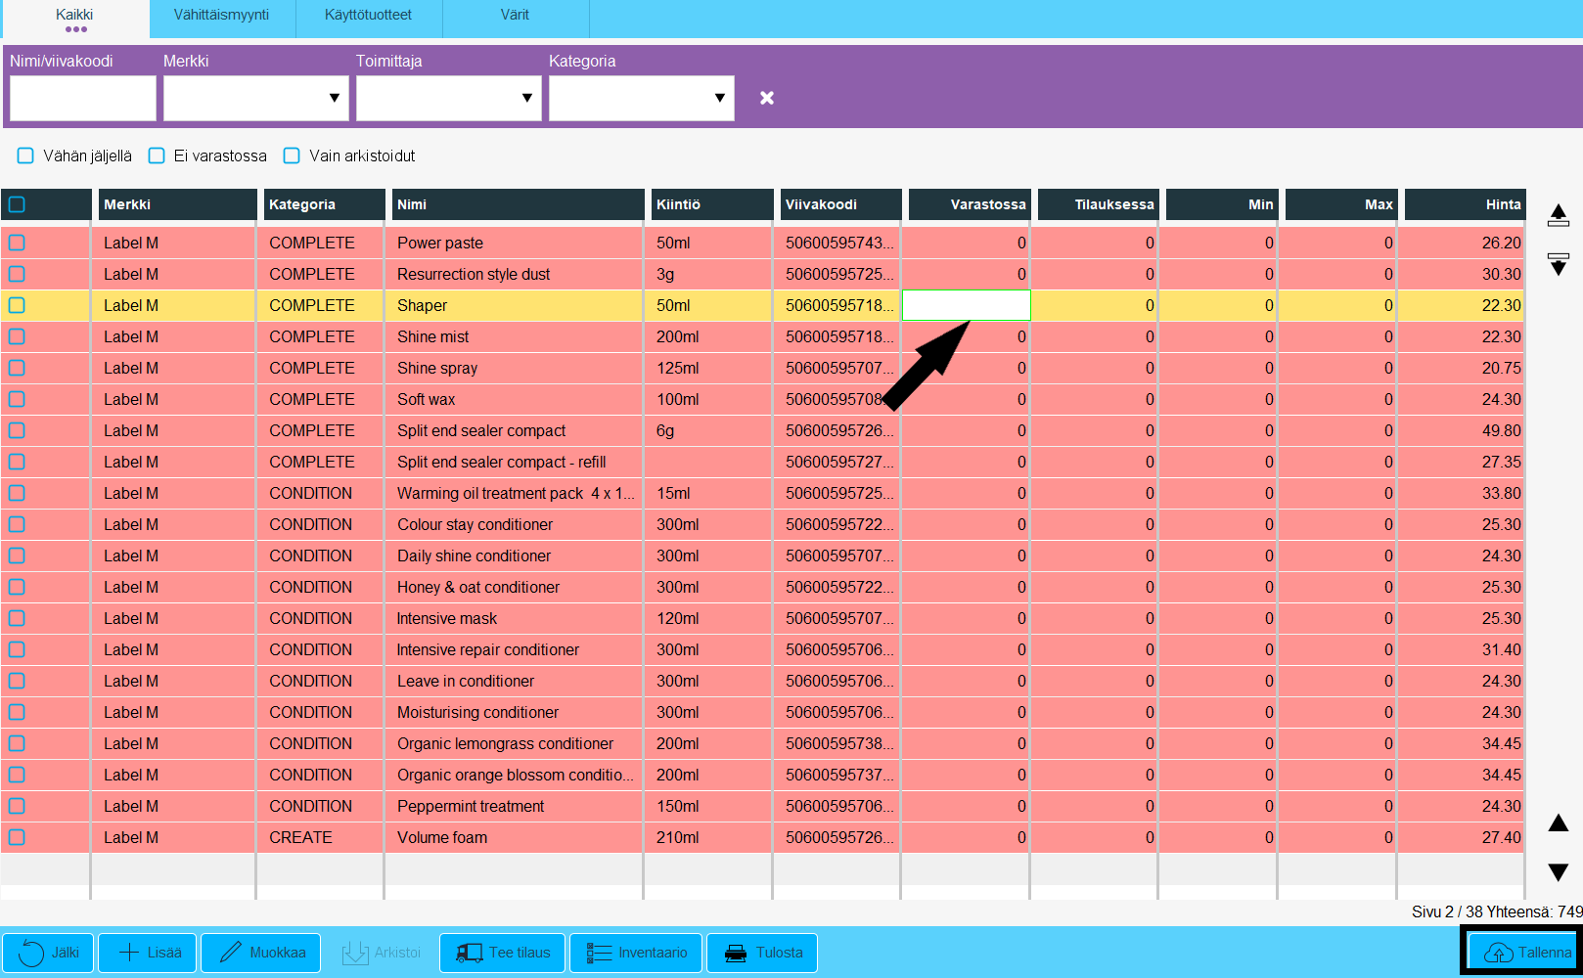The height and width of the screenshot is (978, 1583).
Task: Check the Peppermint treatment row checkbox
Action: pos(17,806)
